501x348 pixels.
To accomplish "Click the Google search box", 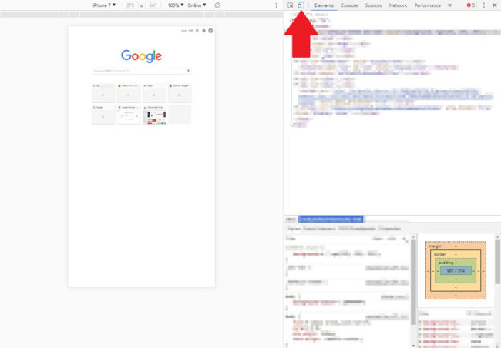I will (142, 71).
